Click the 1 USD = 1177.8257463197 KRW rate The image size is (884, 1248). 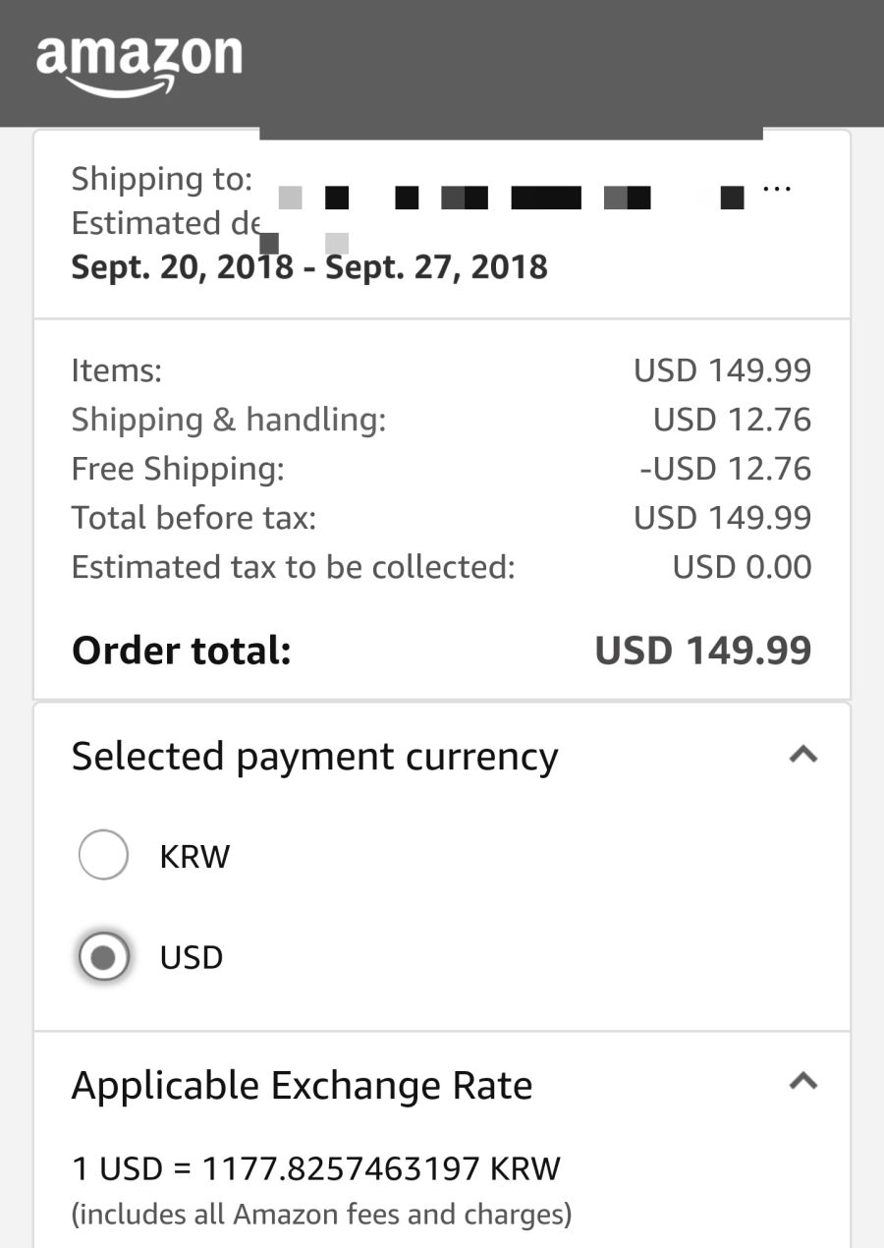[315, 1168]
